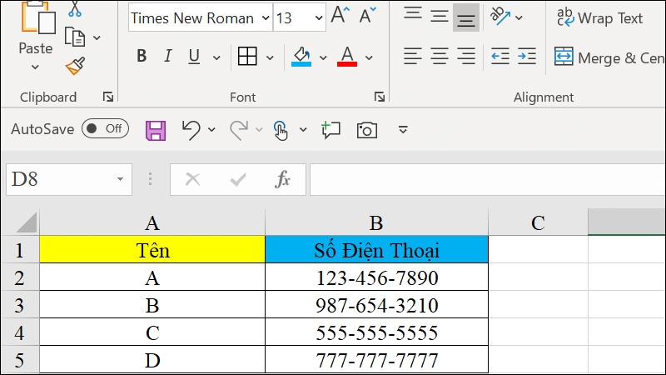Click the Select All corner triangle
Image resolution: width=666 pixels, height=375 pixels.
(27, 222)
